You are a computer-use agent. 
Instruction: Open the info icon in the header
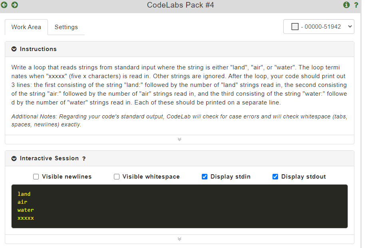click(x=346, y=5)
